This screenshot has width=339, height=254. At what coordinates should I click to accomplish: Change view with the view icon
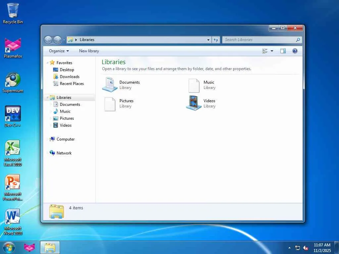coord(265,51)
